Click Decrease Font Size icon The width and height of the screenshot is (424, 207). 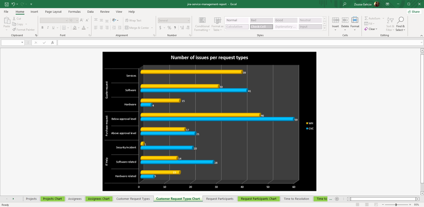[87, 20]
